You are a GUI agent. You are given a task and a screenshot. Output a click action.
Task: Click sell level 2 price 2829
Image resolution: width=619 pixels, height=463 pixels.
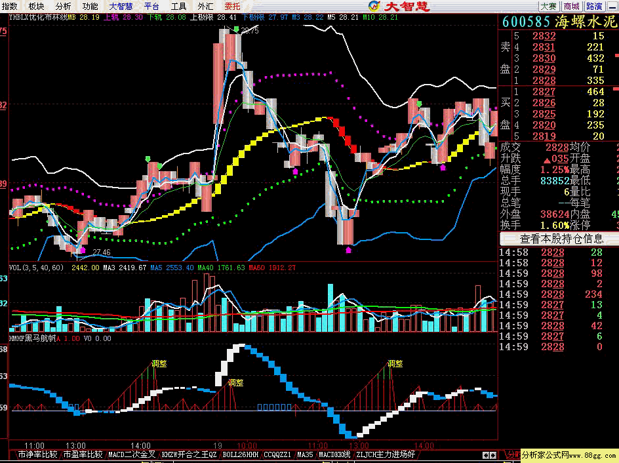[x=544, y=69]
